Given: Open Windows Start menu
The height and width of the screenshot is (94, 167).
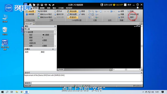Looking at the screenshot, I should tap(2, 92).
